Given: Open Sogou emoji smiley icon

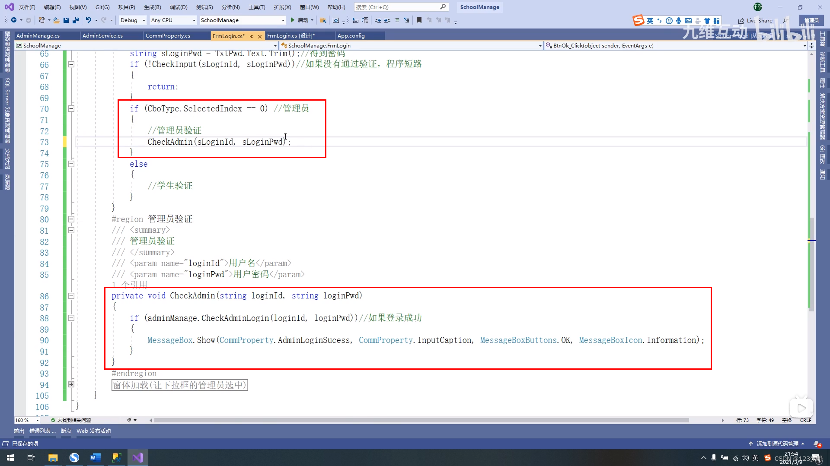Looking at the screenshot, I should [669, 21].
